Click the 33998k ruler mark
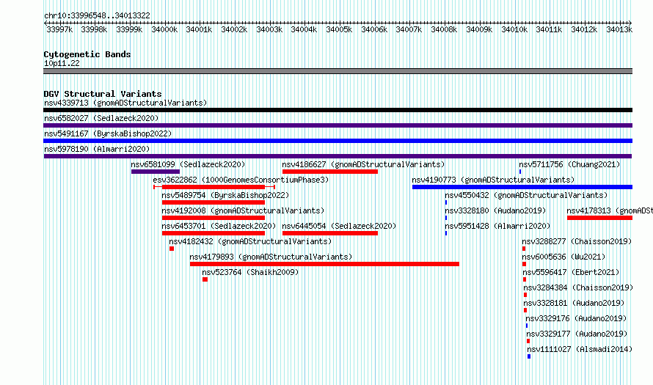 point(94,29)
